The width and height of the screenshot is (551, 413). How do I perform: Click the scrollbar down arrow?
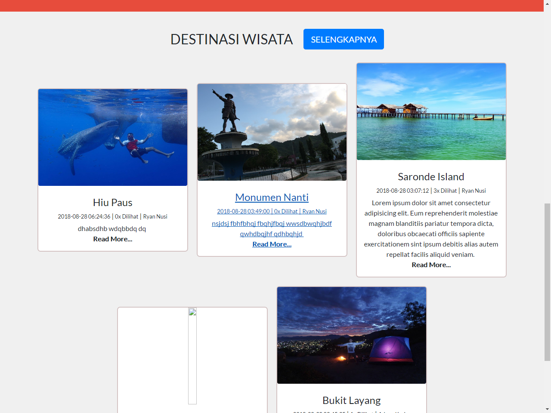pos(547,409)
